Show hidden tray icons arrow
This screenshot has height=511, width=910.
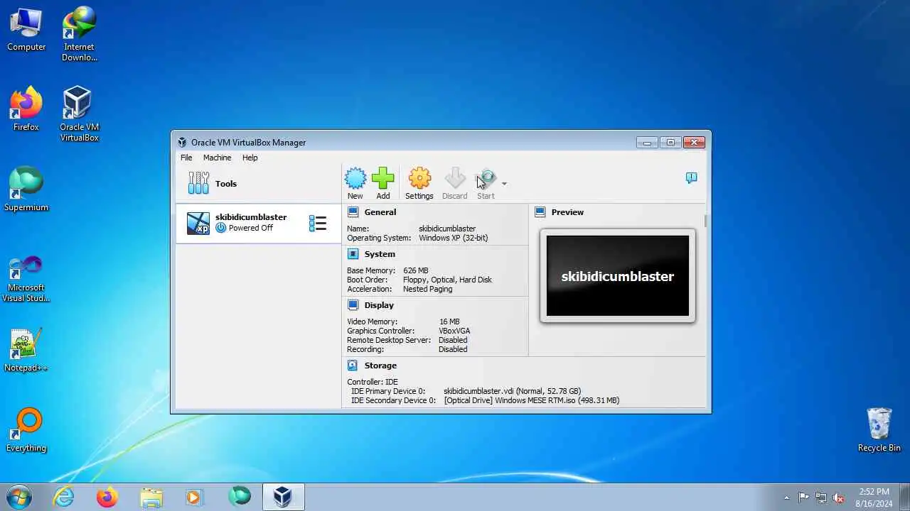pyautogui.click(x=786, y=498)
